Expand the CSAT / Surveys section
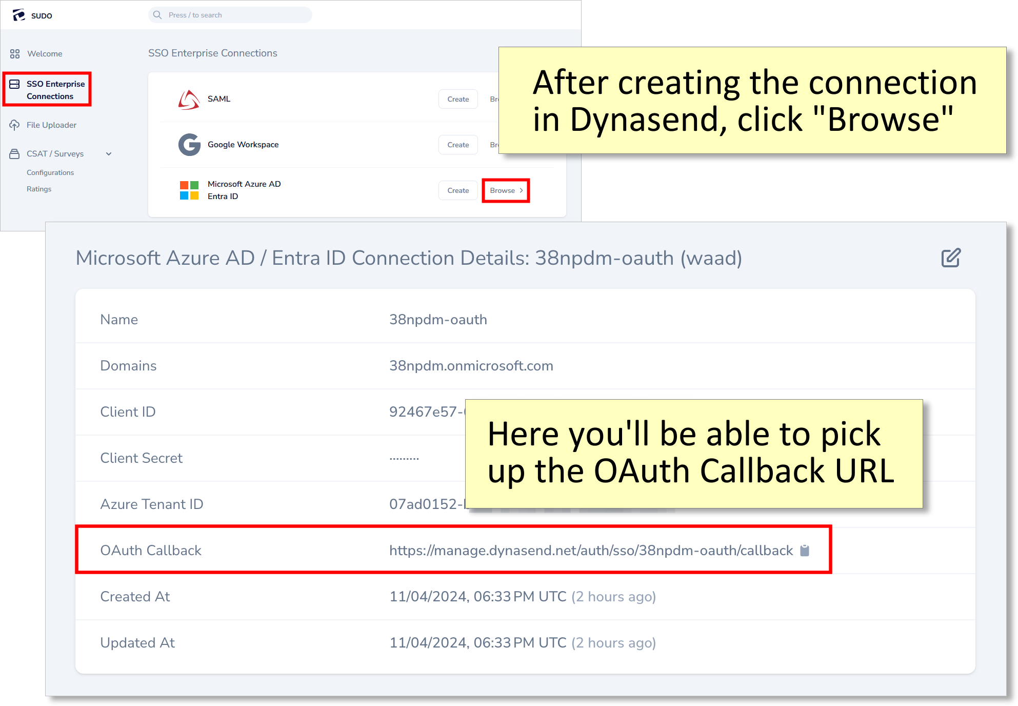The height and width of the screenshot is (706, 1018). [108, 153]
